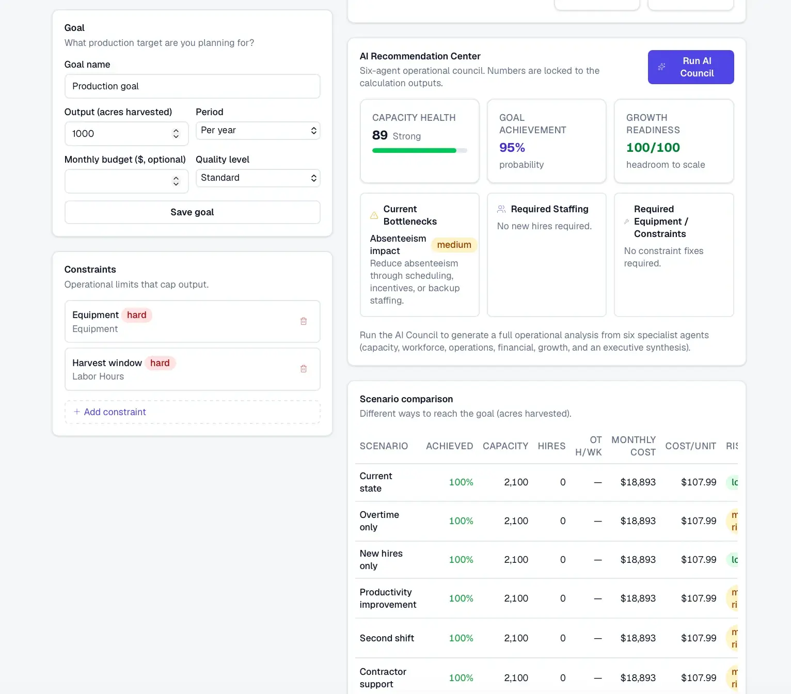Select the Overtime only scenario row

546,521
